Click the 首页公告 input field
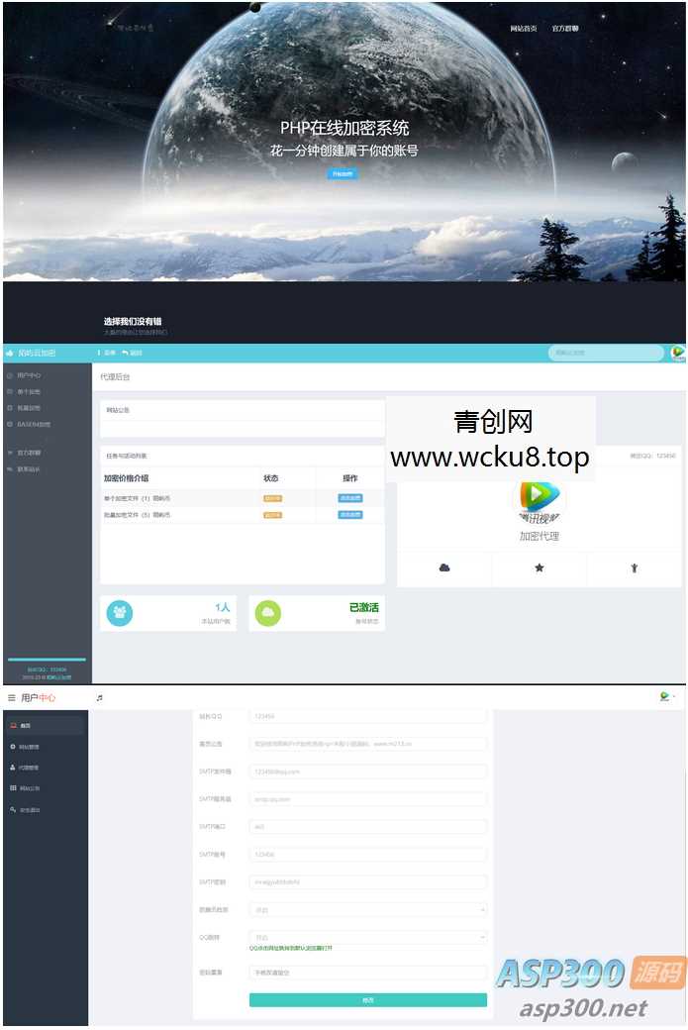The height and width of the screenshot is (1030, 688). pyautogui.click(x=368, y=744)
